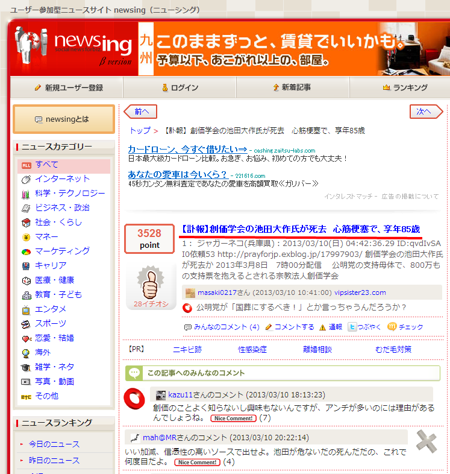Click the Twitter つぶやく icon
Image resolution: width=450 pixels, height=474 pixels.
352,327
